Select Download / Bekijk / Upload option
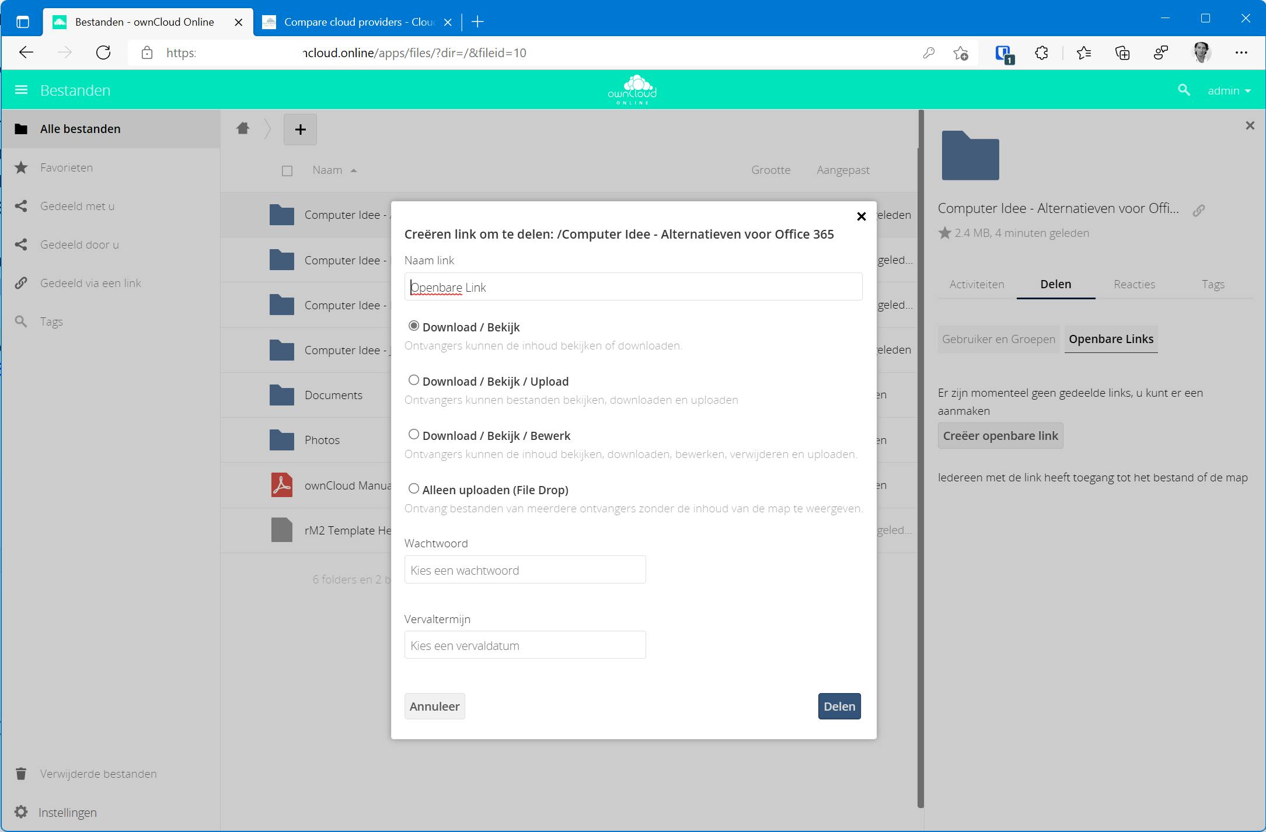The width and height of the screenshot is (1266, 832). click(x=414, y=380)
